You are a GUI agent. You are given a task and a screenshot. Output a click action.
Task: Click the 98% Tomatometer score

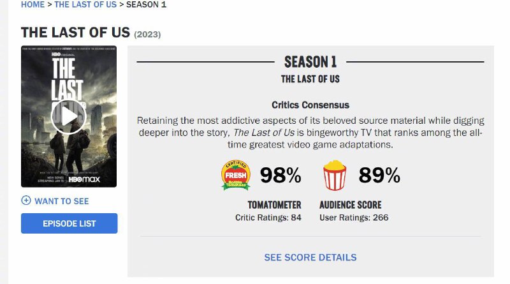[280, 175]
